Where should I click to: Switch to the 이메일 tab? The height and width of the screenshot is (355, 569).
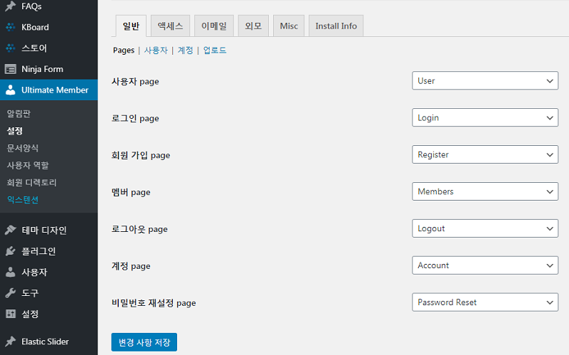coord(214,26)
